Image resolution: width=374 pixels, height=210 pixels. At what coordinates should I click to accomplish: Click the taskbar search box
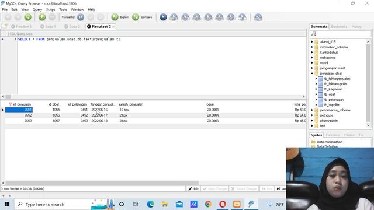click(x=64, y=204)
